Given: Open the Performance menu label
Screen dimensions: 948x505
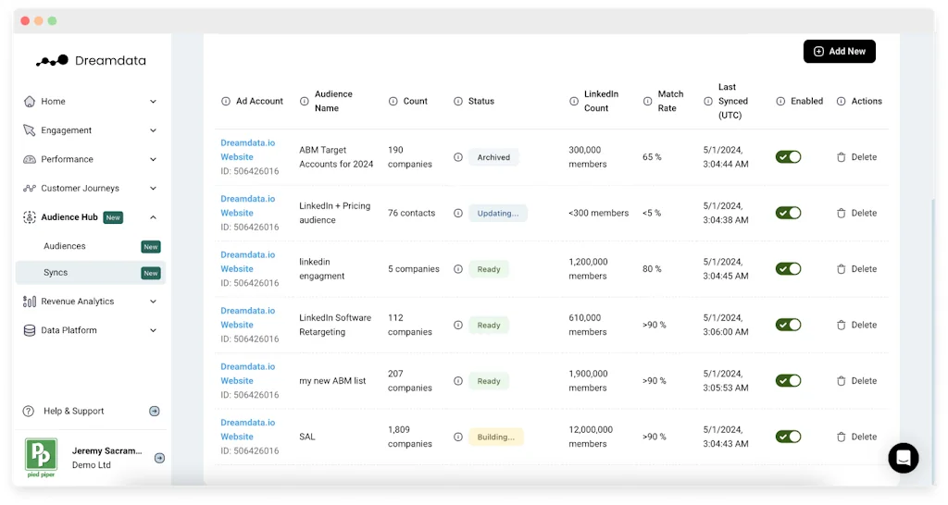Looking at the screenshot, I should 67,159.
